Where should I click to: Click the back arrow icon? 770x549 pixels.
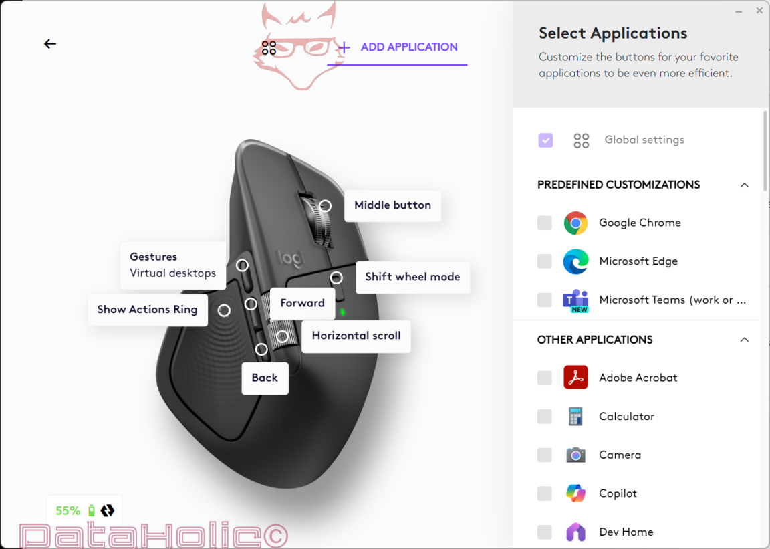click(50, 44)
